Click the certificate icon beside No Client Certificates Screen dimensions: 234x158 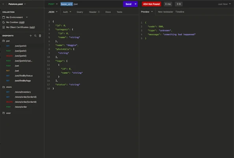pyautogui.click(x=4, y=27)
